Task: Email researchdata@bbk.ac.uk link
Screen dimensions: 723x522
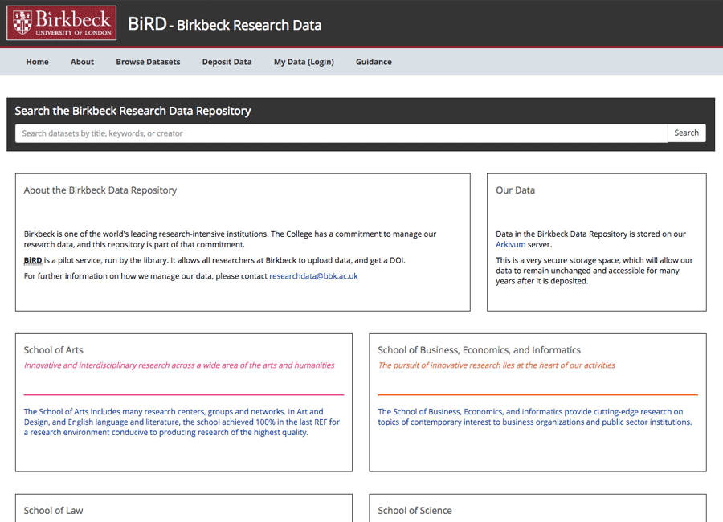Action: 313,276
